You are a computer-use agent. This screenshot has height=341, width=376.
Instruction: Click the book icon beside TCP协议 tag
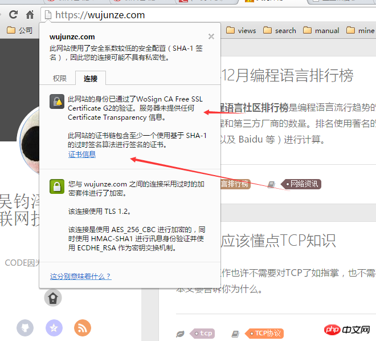coord(235,334)
